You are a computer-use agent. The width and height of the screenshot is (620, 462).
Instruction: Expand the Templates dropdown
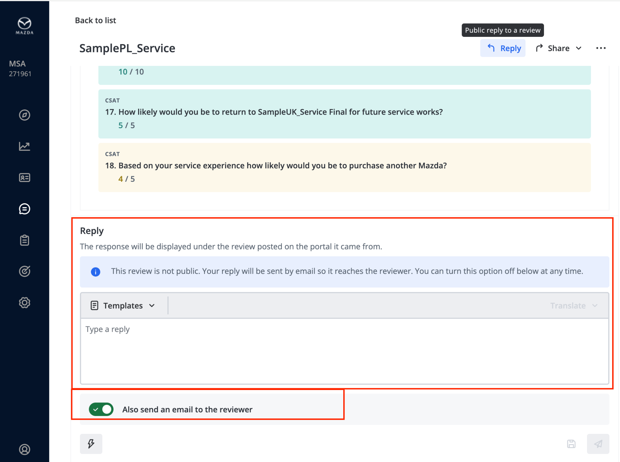click(x=123, y=306)
